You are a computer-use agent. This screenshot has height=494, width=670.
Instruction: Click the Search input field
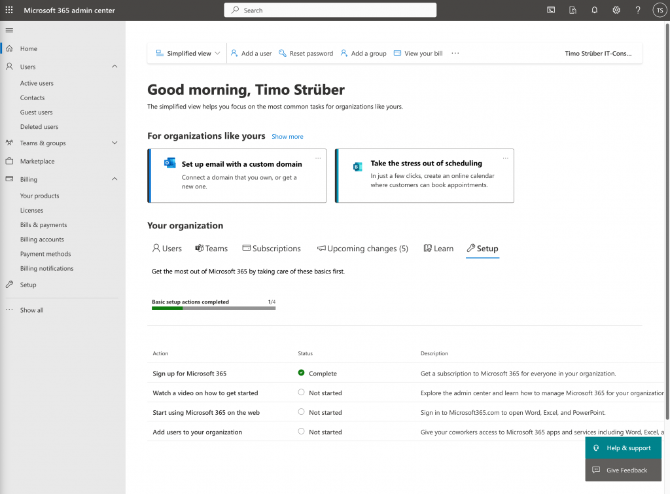(330, 10)
